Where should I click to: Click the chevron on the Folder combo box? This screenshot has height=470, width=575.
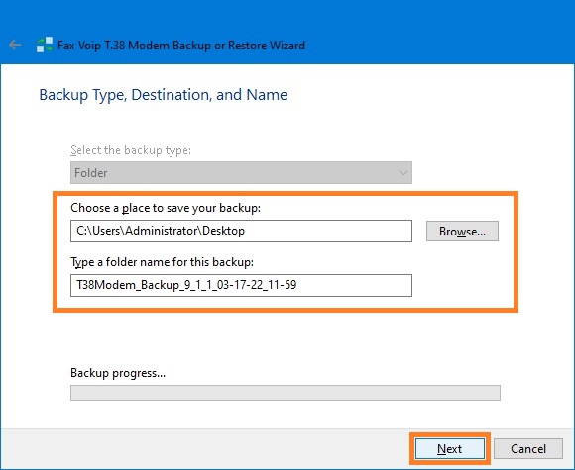click(x=403, y=173)
